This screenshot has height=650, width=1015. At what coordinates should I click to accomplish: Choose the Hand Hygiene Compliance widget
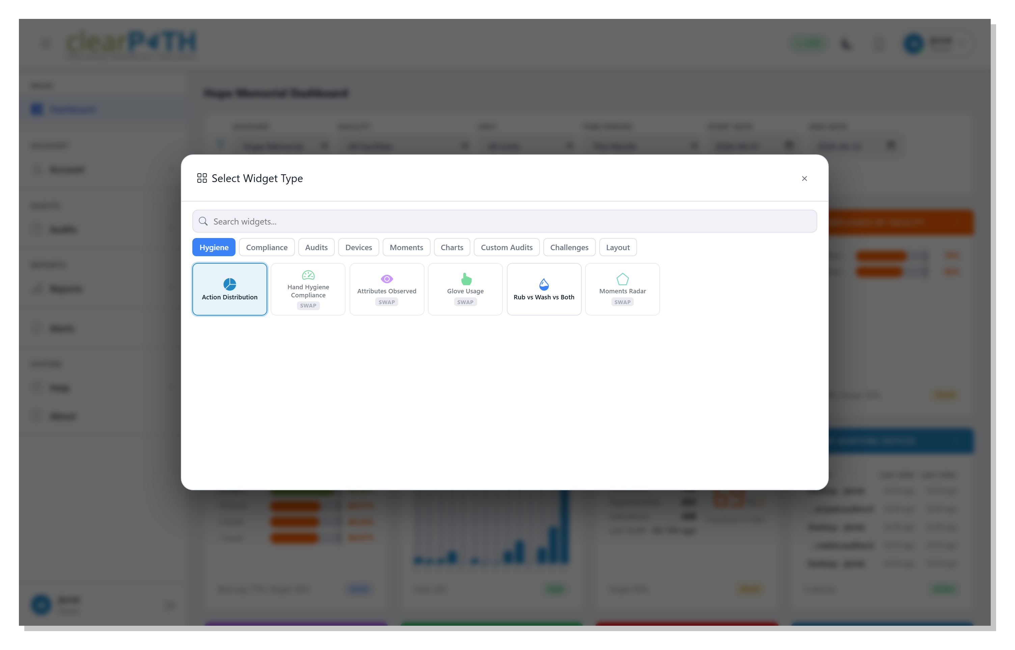pyautogui.click(x=308, y=289)
